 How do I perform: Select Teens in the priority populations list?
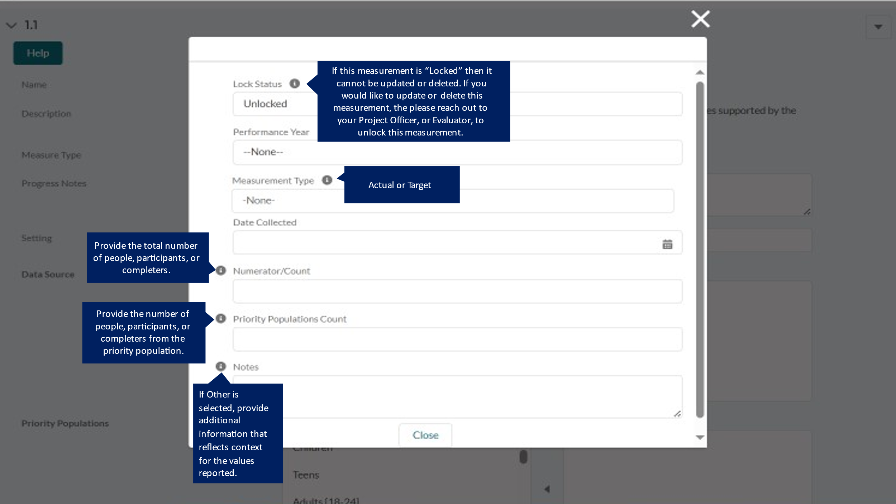point(306,475)
